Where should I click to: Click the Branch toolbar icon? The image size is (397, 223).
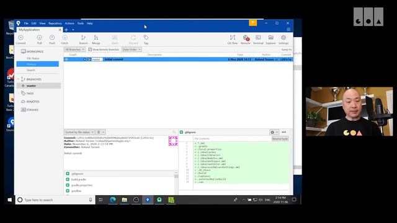[83, 40]
